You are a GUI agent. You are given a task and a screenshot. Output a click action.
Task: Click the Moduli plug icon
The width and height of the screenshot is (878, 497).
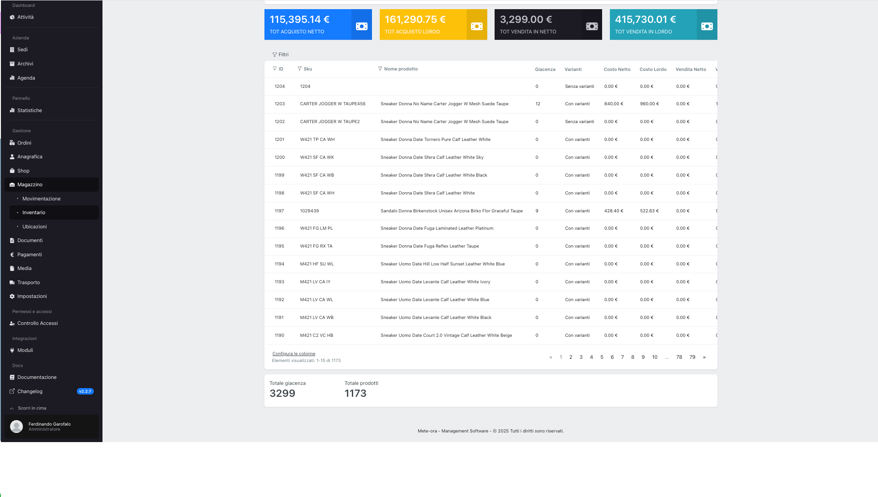click(12, 350)
